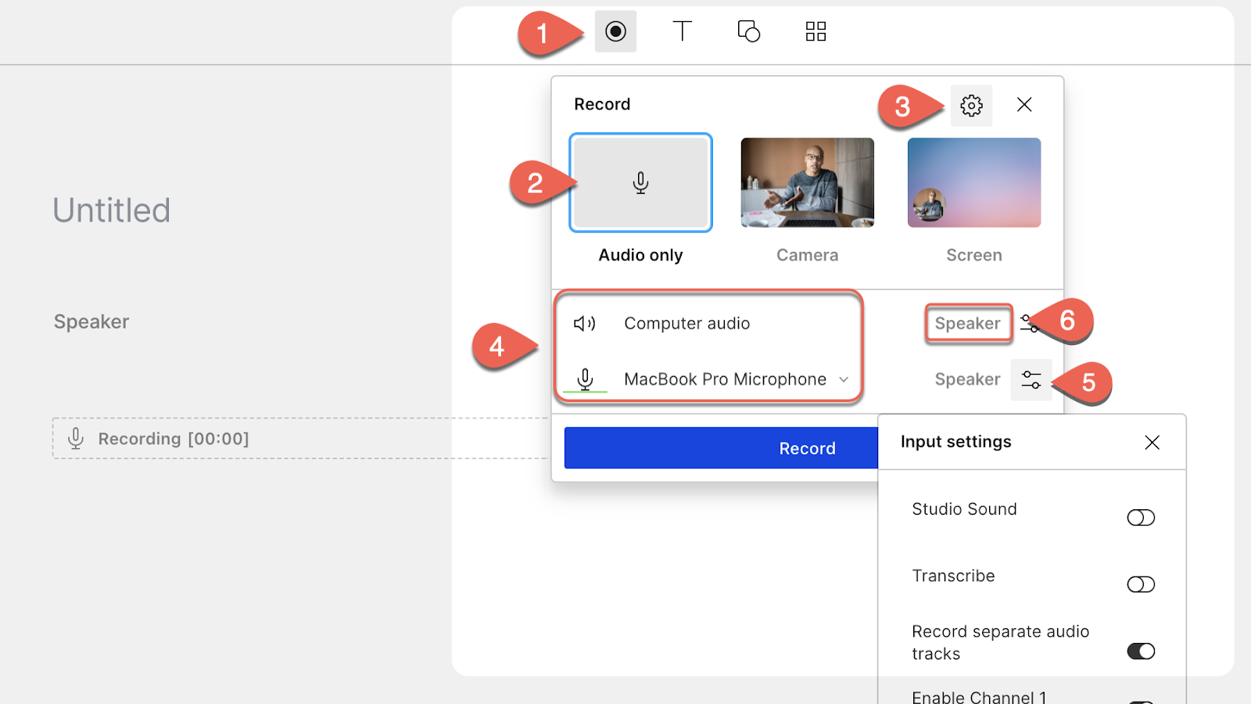Switch to Screen recording mode
This screenshot has width=1251, height=704.
(x=973, y=182)
